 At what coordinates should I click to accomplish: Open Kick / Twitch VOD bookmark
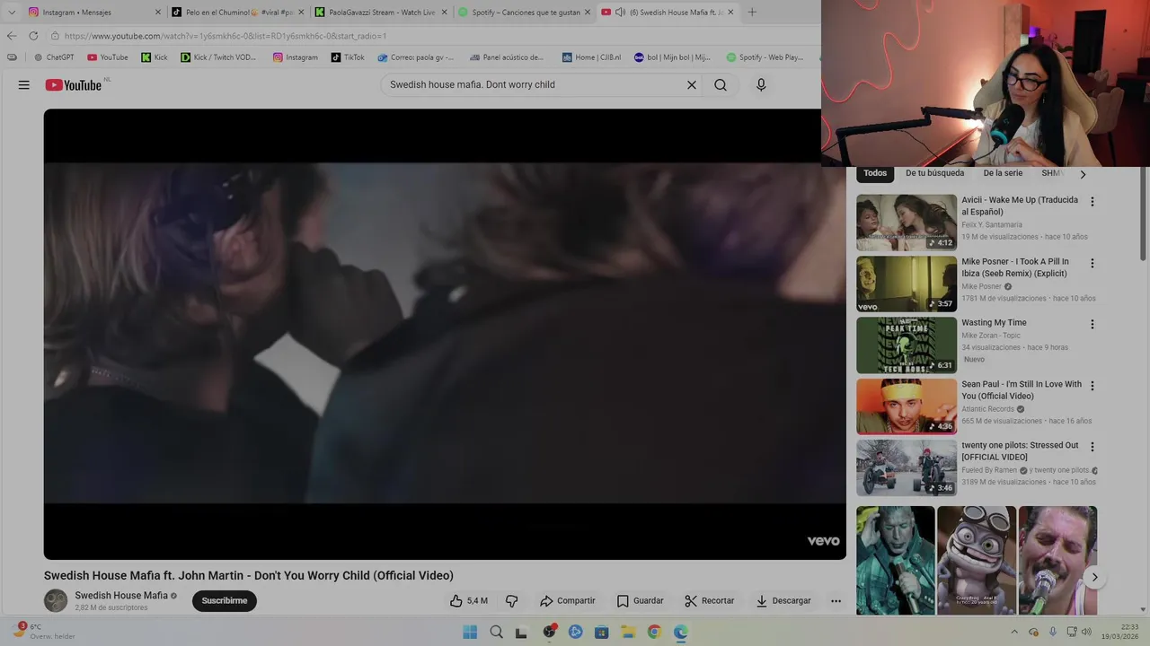(x=219, y=57)
